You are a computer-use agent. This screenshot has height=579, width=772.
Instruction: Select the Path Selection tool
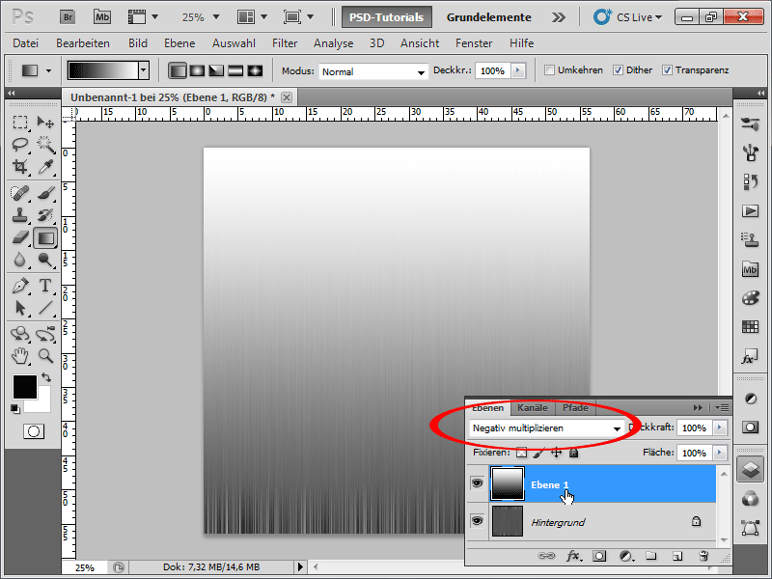click(x=20, y=308)
